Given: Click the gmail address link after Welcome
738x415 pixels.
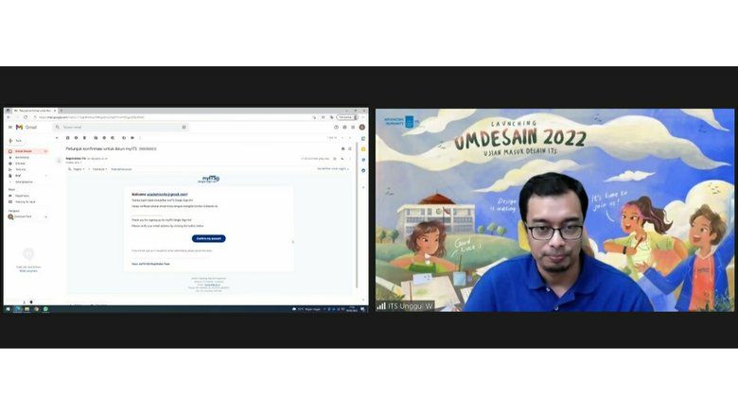Looking at the screenshot, I should point(167,194).
